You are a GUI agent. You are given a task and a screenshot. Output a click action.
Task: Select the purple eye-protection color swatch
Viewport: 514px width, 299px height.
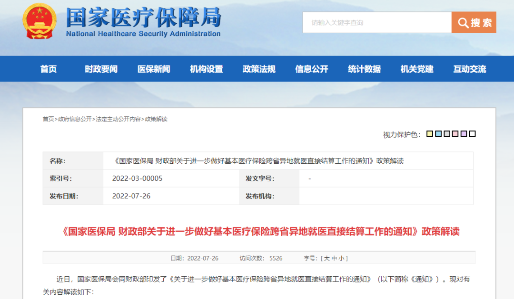[x=464, y=134]
